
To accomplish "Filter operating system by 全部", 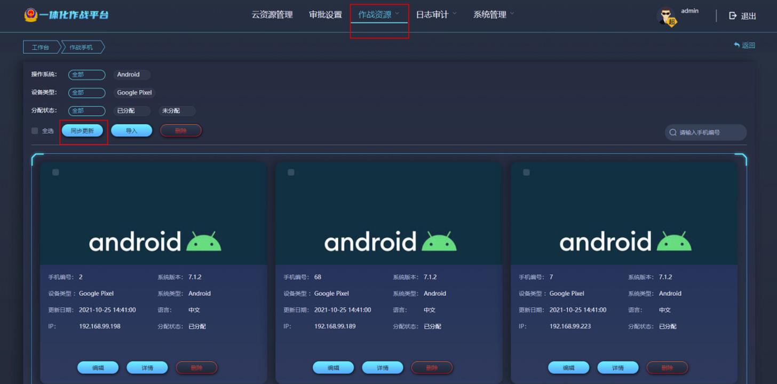I will tap(86, 75).
